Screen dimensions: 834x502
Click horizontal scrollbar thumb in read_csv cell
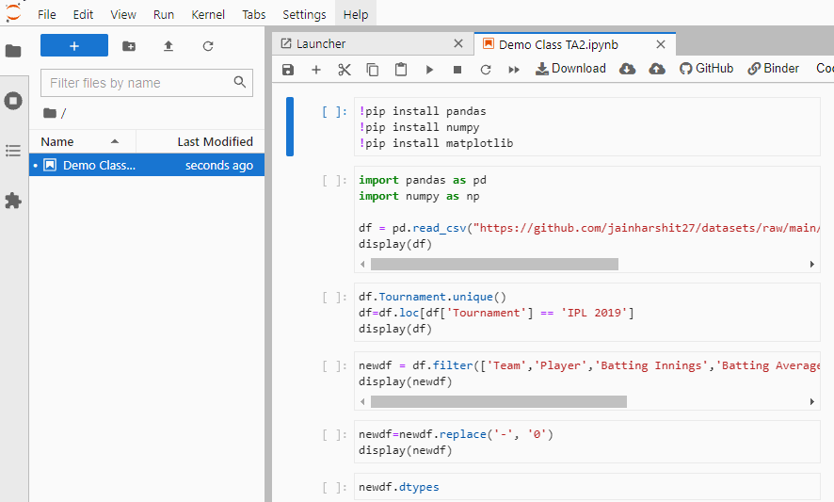[494, 264]
